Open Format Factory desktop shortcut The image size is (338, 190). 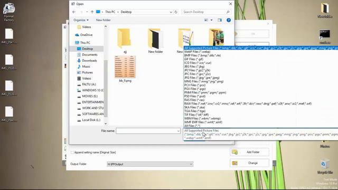9,12
